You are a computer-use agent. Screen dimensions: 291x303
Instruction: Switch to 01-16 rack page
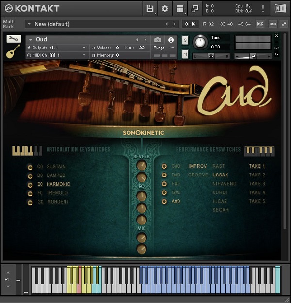click(190, 24)
